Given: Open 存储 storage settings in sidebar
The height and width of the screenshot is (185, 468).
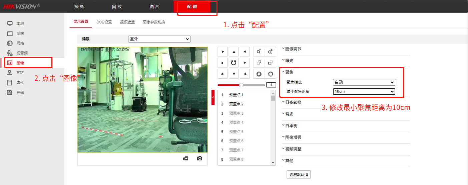Looking at the screenshot, I should [x=20, y=92].
